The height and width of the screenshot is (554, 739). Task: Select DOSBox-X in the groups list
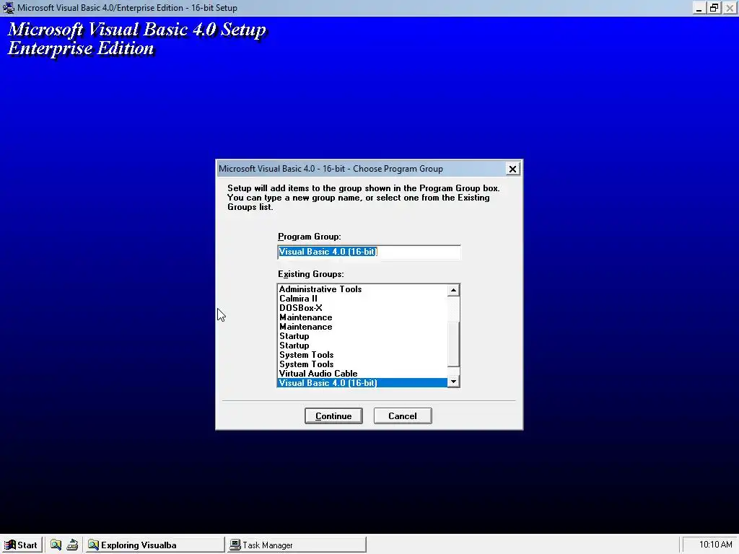[362, 307]
